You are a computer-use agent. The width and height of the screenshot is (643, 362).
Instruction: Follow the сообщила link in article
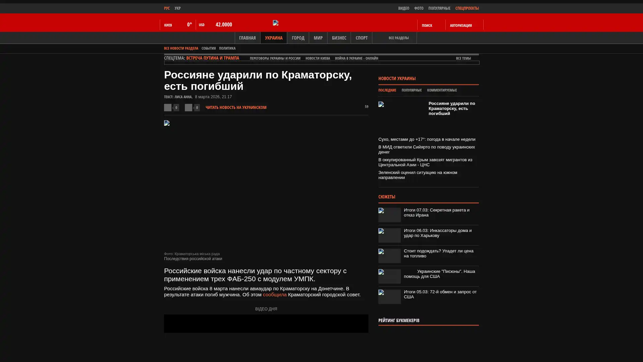275,295
